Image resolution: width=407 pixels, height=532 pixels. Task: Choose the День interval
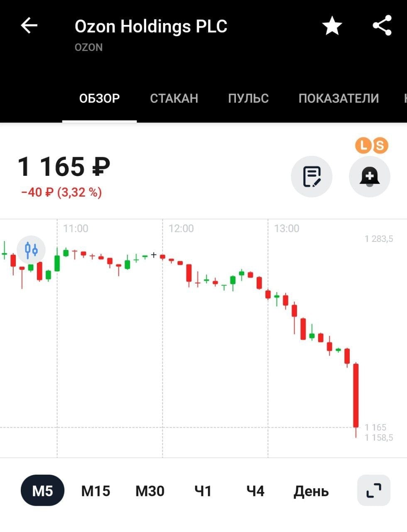tap(311, 491)
